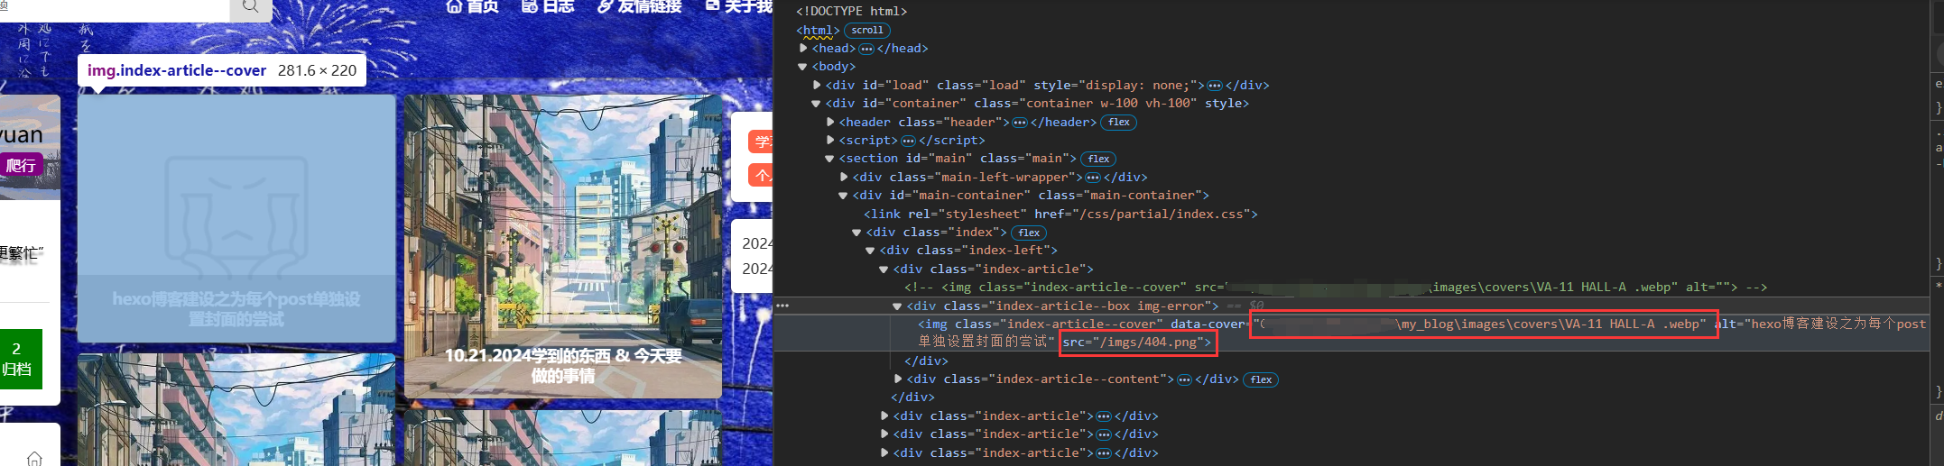
Task: Collapse the index-article--box img-error node
Action: coord(897,306)
